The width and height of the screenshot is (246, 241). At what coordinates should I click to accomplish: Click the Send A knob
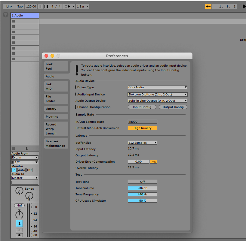point(19,191)
